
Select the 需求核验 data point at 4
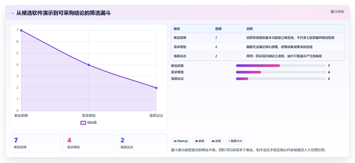click(89, 65)
